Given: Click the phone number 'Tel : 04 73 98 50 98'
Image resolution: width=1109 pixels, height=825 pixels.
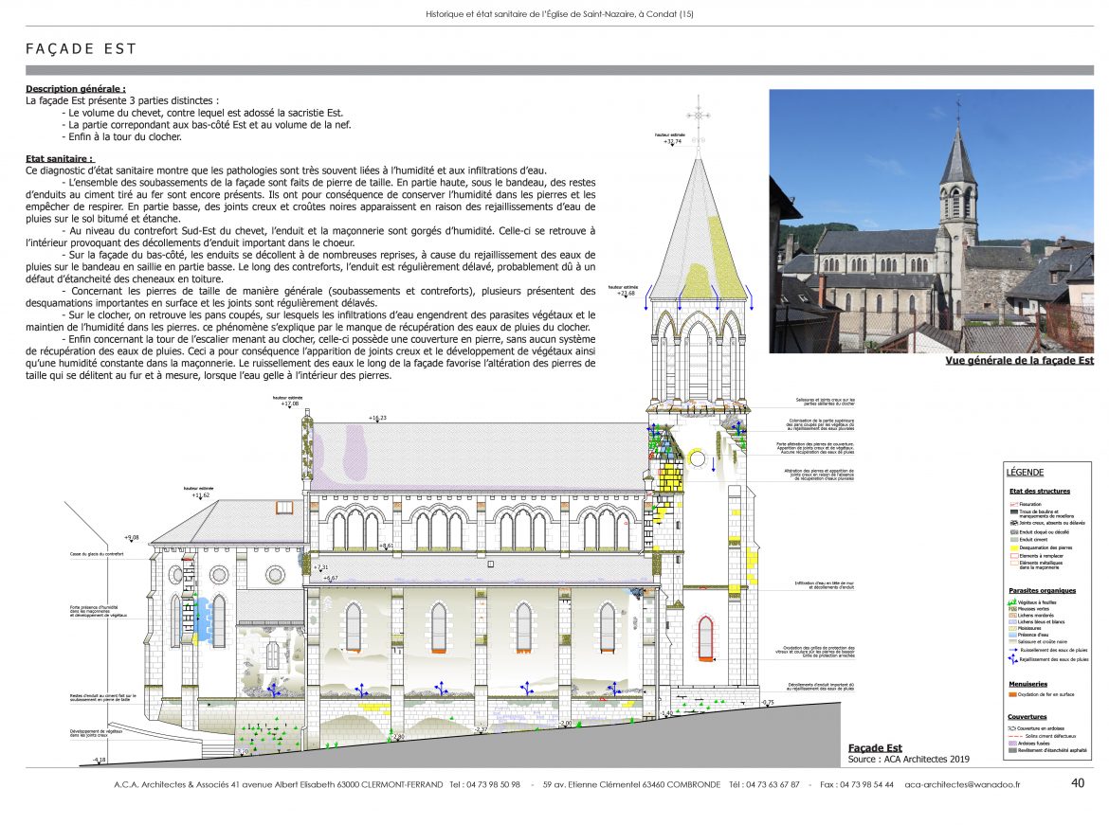Looking at the screenshot, I should (484, 784).
